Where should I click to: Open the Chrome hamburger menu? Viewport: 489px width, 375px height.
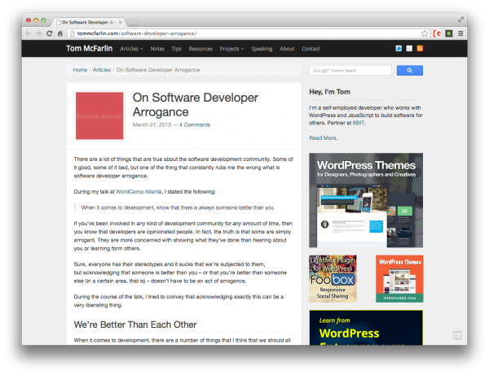click(x=460, y=33)
